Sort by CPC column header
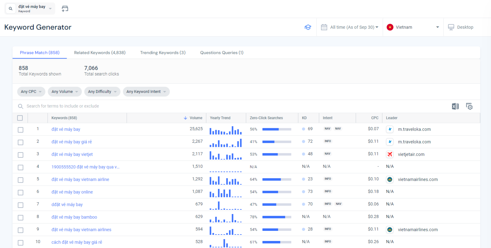Screen dimensions: 491x248 point(375,118)
